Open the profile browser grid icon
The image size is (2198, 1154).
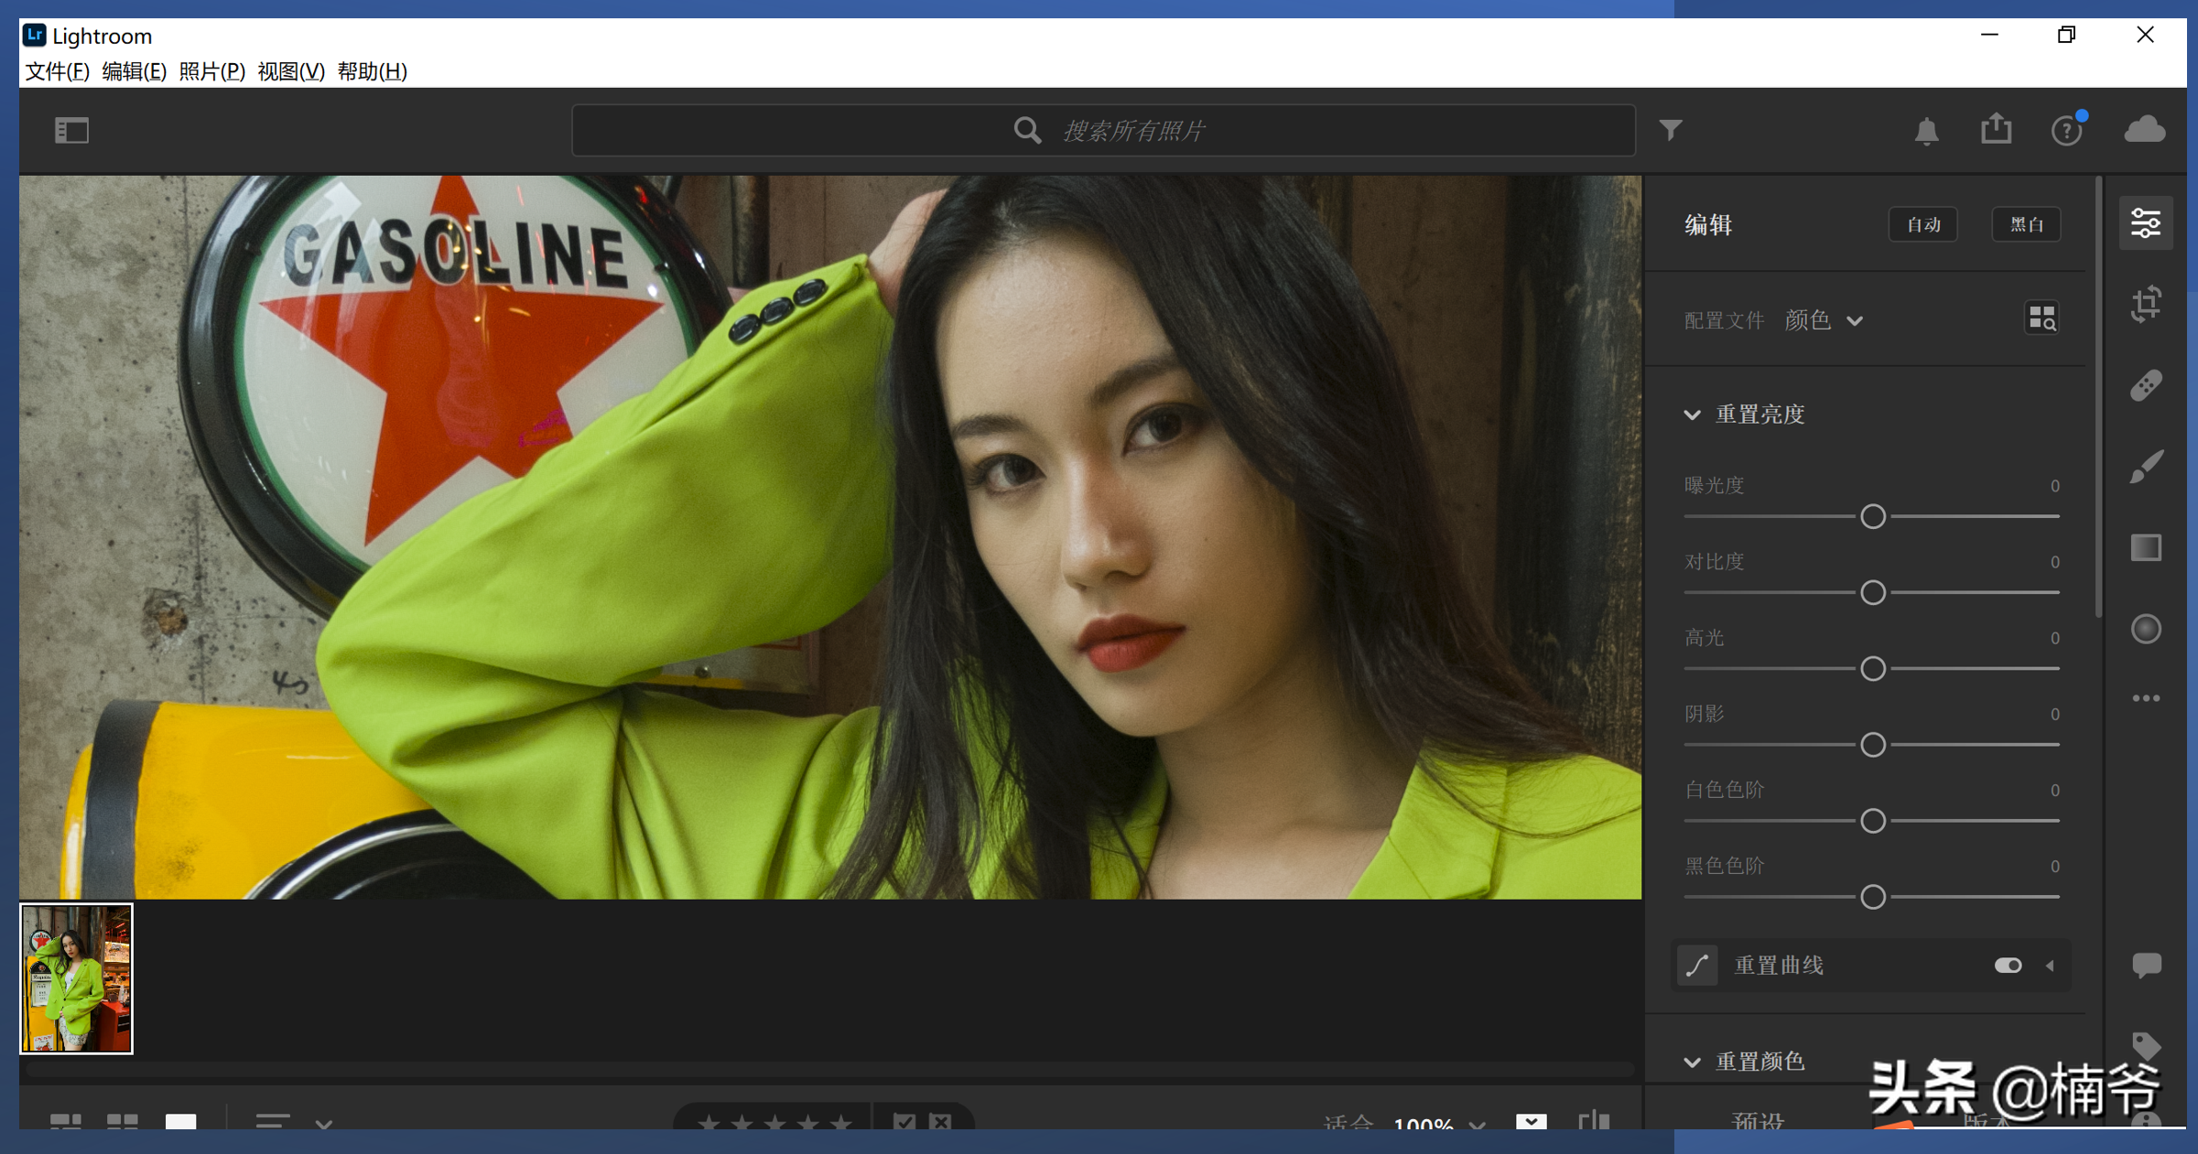pyautogui.click(x=2041, y=318)
